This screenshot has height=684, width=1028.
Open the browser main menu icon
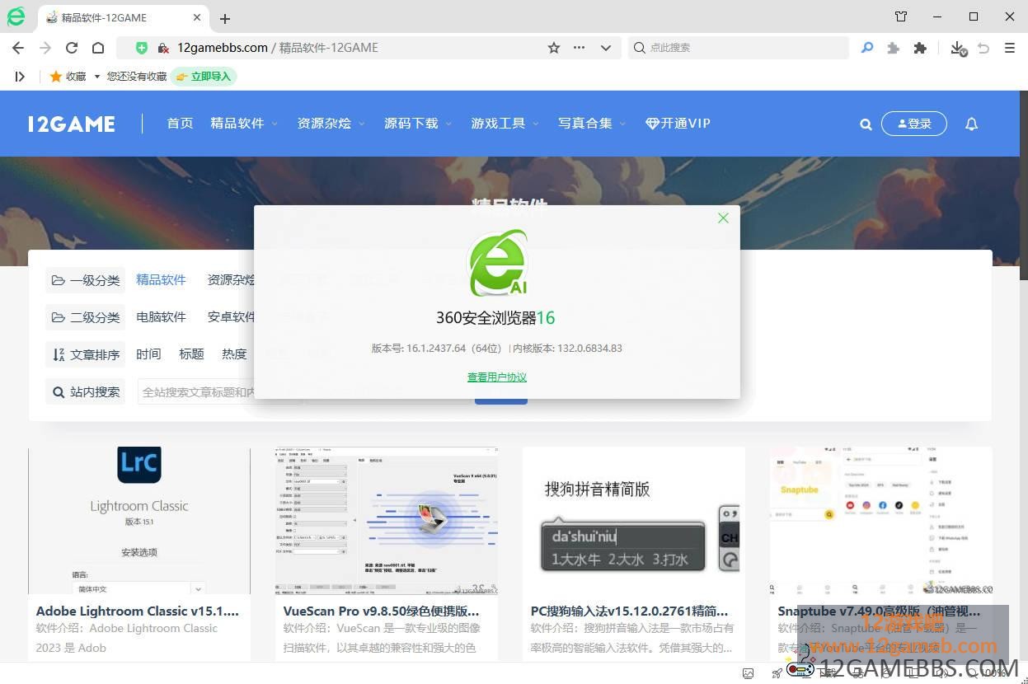(1010, 49)
